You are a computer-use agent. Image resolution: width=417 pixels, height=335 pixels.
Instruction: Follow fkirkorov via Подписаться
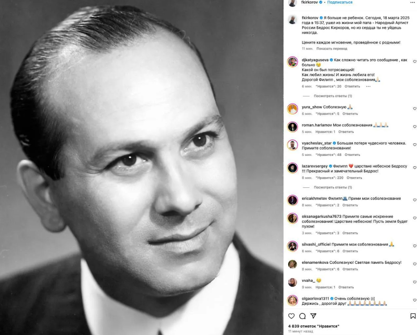pyautogui.click(x=340, y=2)
